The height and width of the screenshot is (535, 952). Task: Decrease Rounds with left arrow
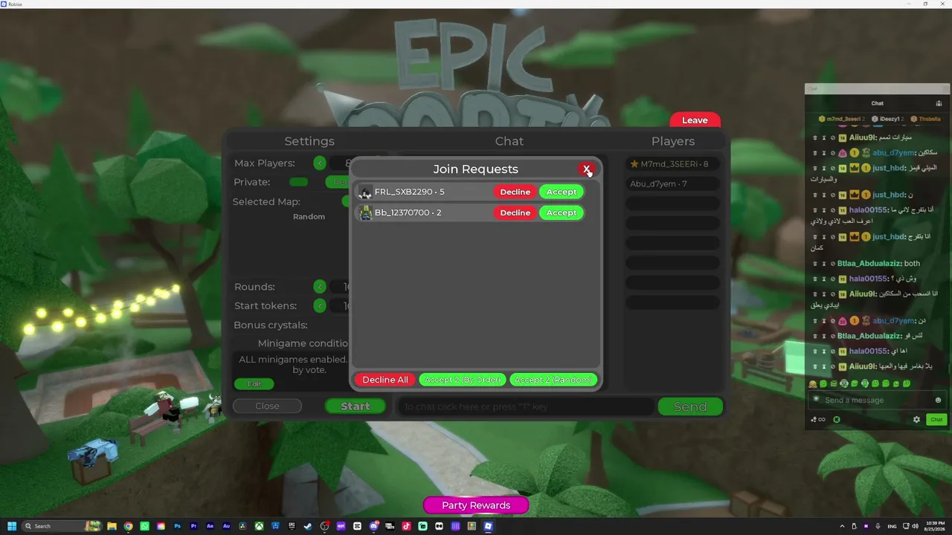click(320, 287)
